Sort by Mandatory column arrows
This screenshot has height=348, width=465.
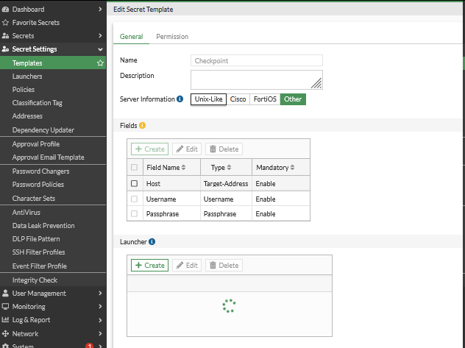[292, 168]
